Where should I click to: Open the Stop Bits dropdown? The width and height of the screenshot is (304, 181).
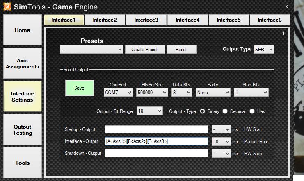251,93
